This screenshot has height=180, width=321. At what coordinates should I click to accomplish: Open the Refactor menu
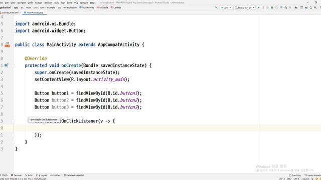pyautogui.click(x=48, y=2)
